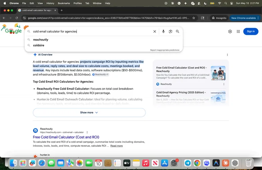Open Messages from the Dock

[x=51, y=163]
